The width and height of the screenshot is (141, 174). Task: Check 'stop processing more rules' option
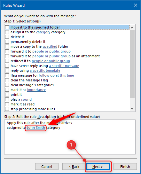tap(7, 109)
